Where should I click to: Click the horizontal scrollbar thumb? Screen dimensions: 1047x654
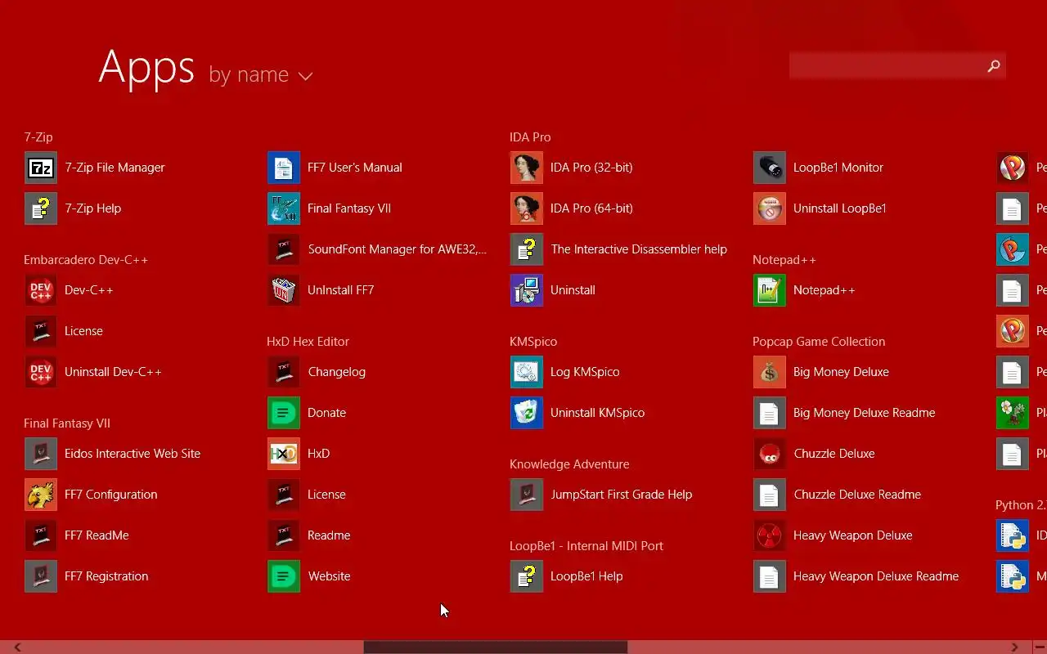click(x=496, y=647)
